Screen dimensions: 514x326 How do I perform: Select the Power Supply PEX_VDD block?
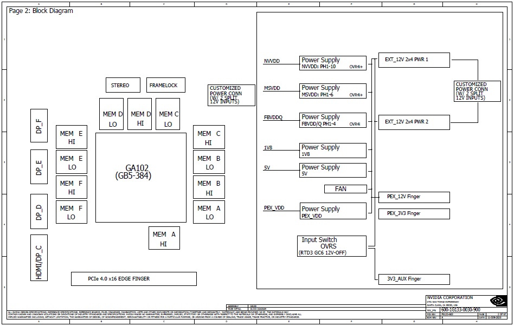tap(333, 211)
